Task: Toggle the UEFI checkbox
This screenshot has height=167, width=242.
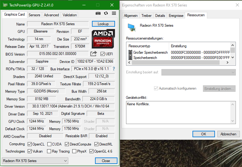Action: [102, 54]
